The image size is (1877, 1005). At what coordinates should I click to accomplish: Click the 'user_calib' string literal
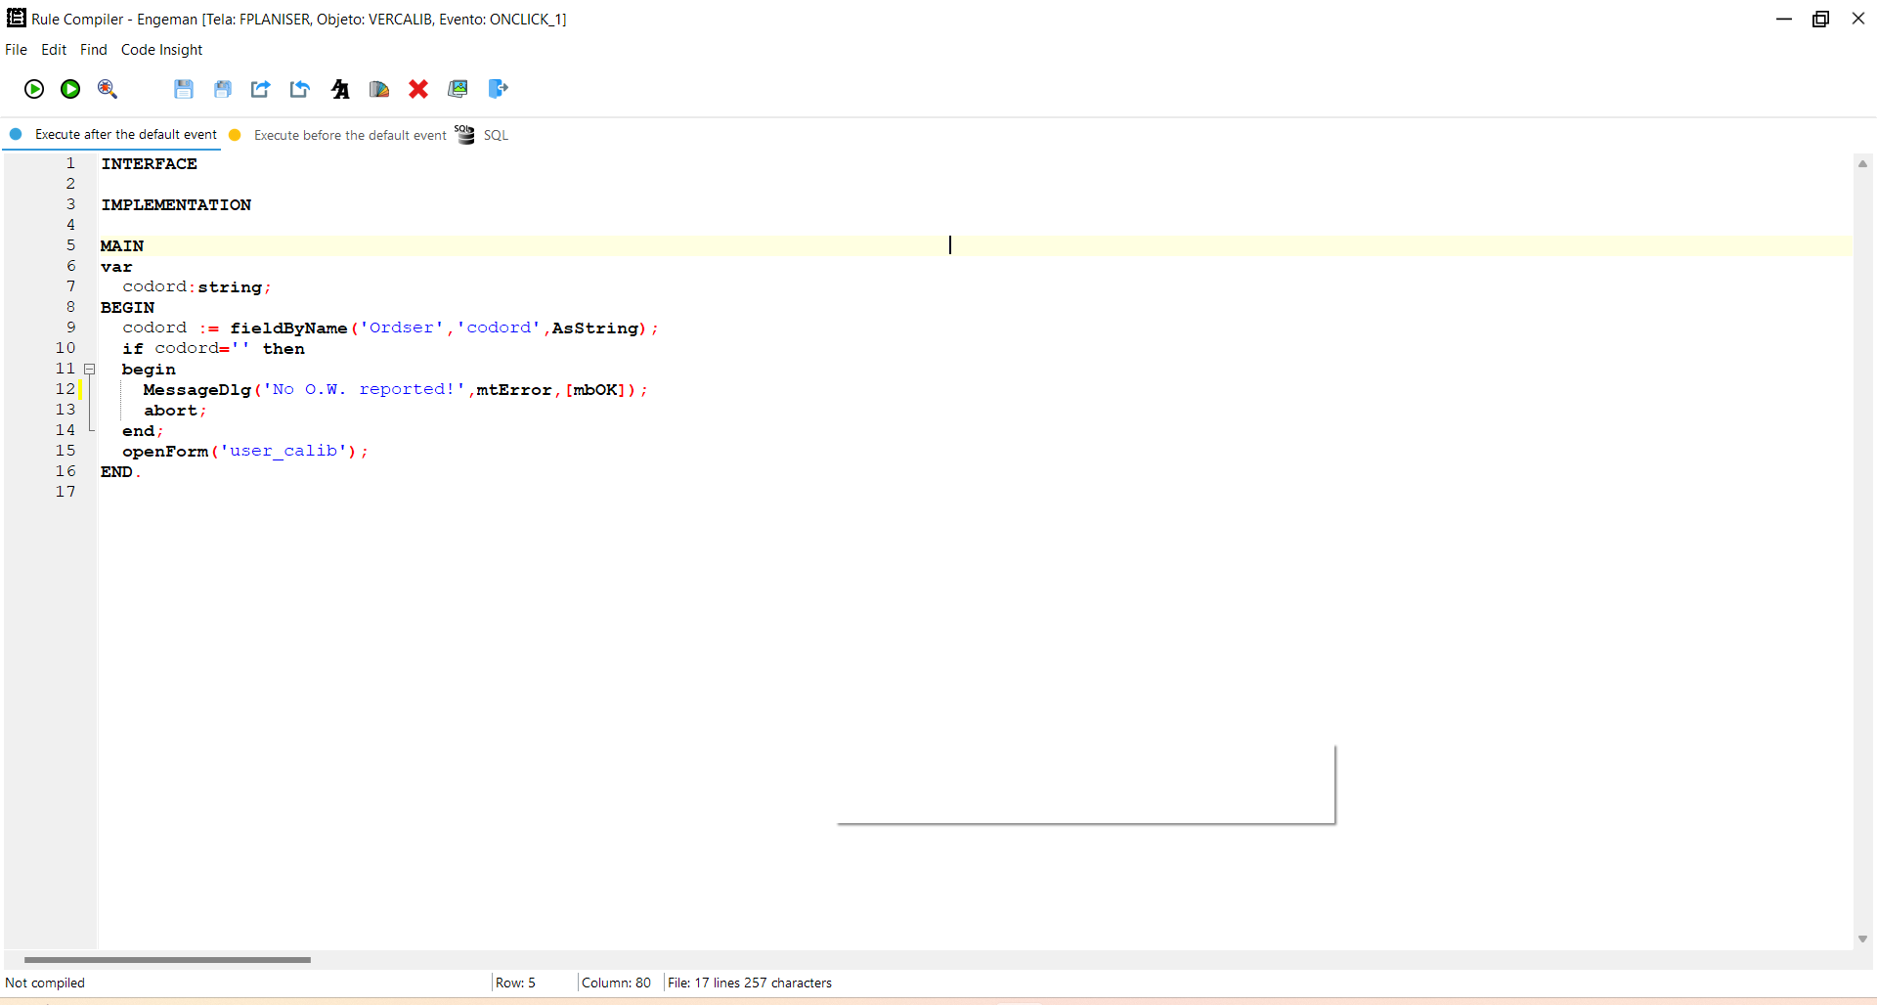click(x=284, y=452)
